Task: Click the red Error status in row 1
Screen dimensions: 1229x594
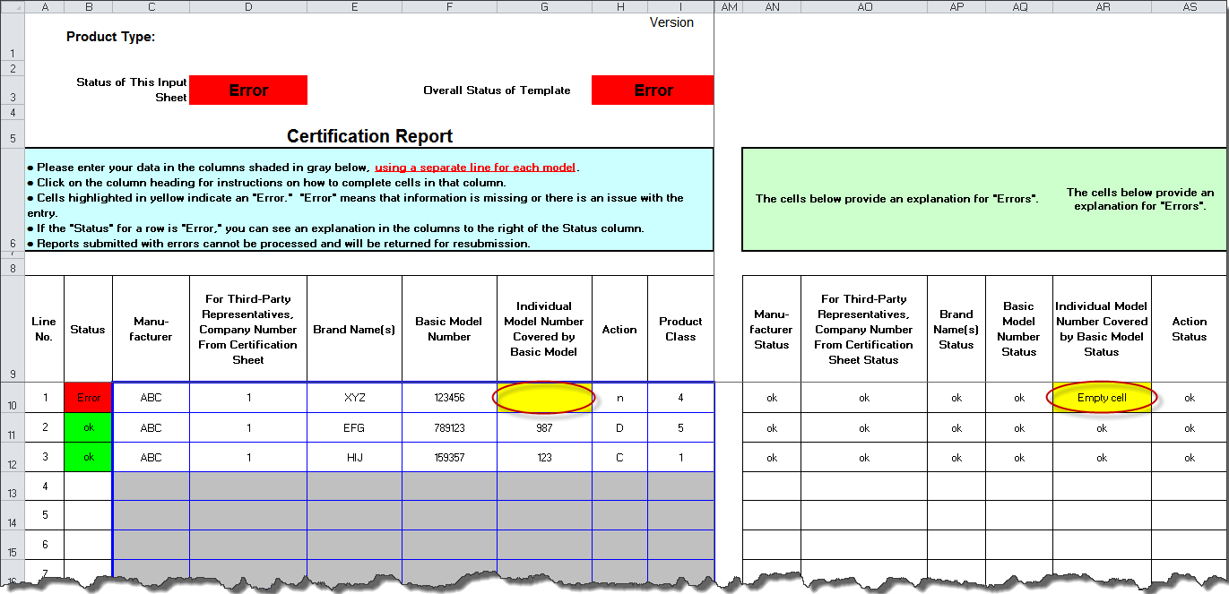Action: point(88,398)
